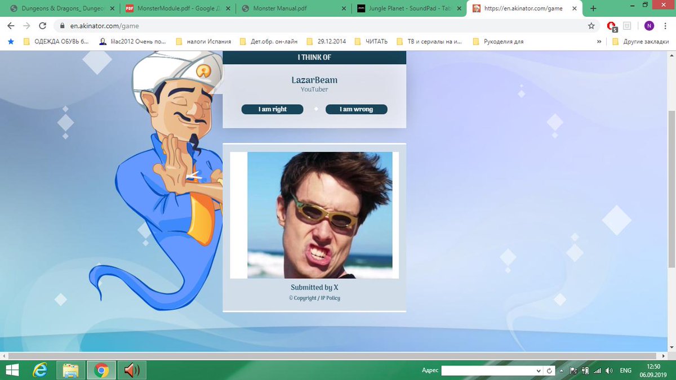Screen dimensions: 676x380
Task: Check the battery power tray icon
Action: (x=585, y=370)
